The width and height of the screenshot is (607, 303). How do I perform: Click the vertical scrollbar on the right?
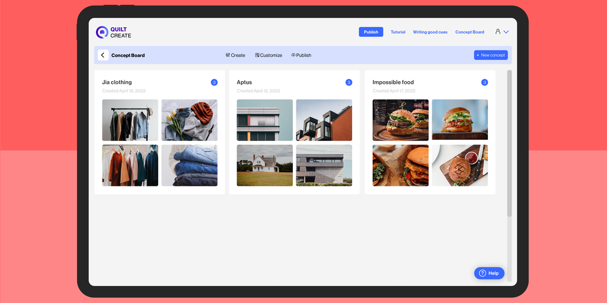point(509,142)
